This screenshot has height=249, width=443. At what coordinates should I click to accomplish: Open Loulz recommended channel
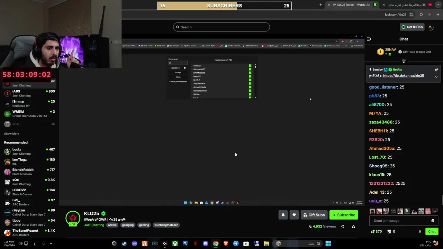click(29, 151)
